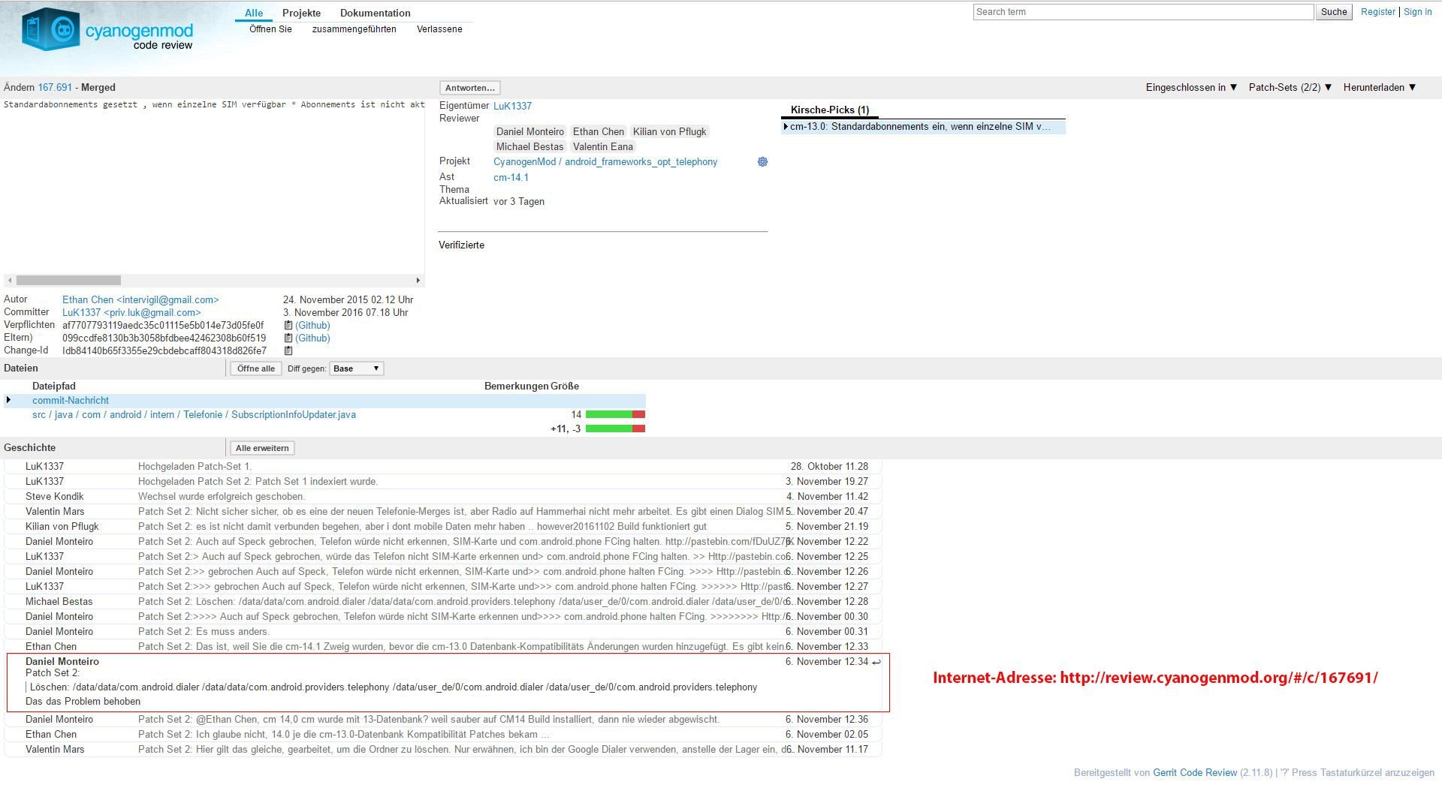Click reviewer chip Kilian von Pflugk
This screenshot has height=794, width=1442.
(670, 132)
